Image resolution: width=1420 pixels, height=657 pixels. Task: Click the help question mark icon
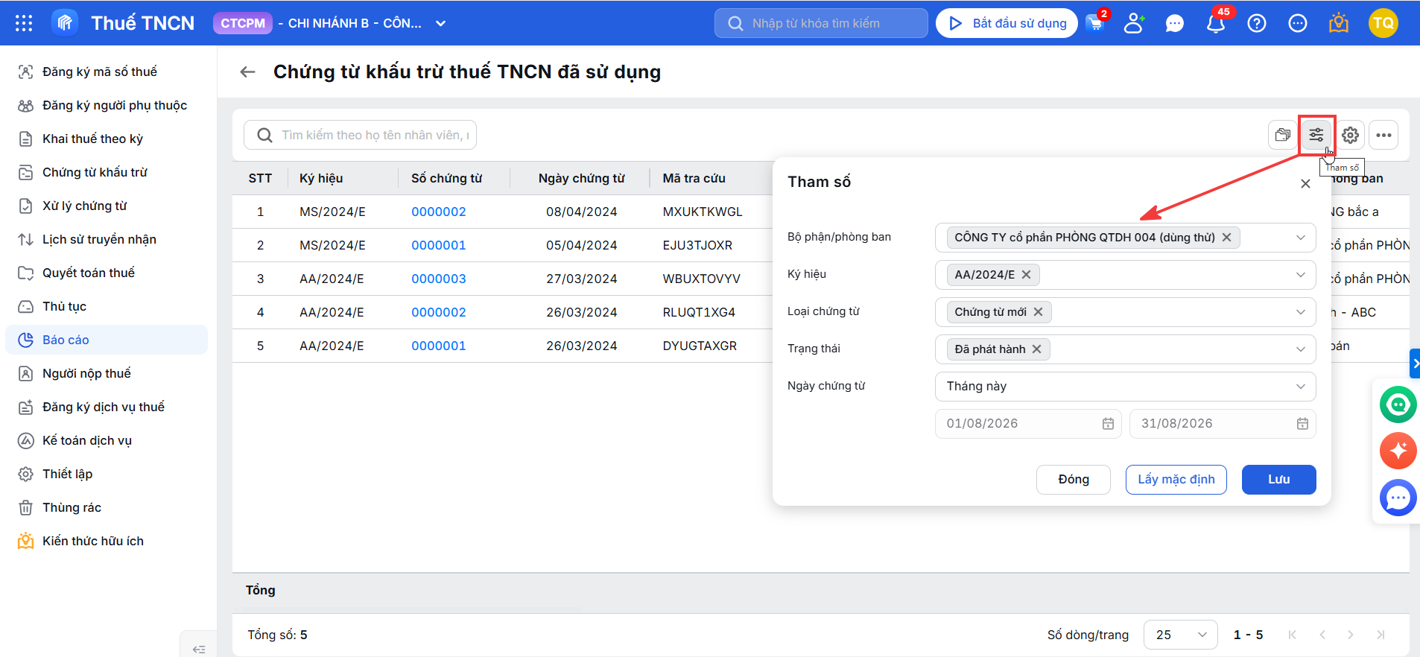coord(1257,23)
